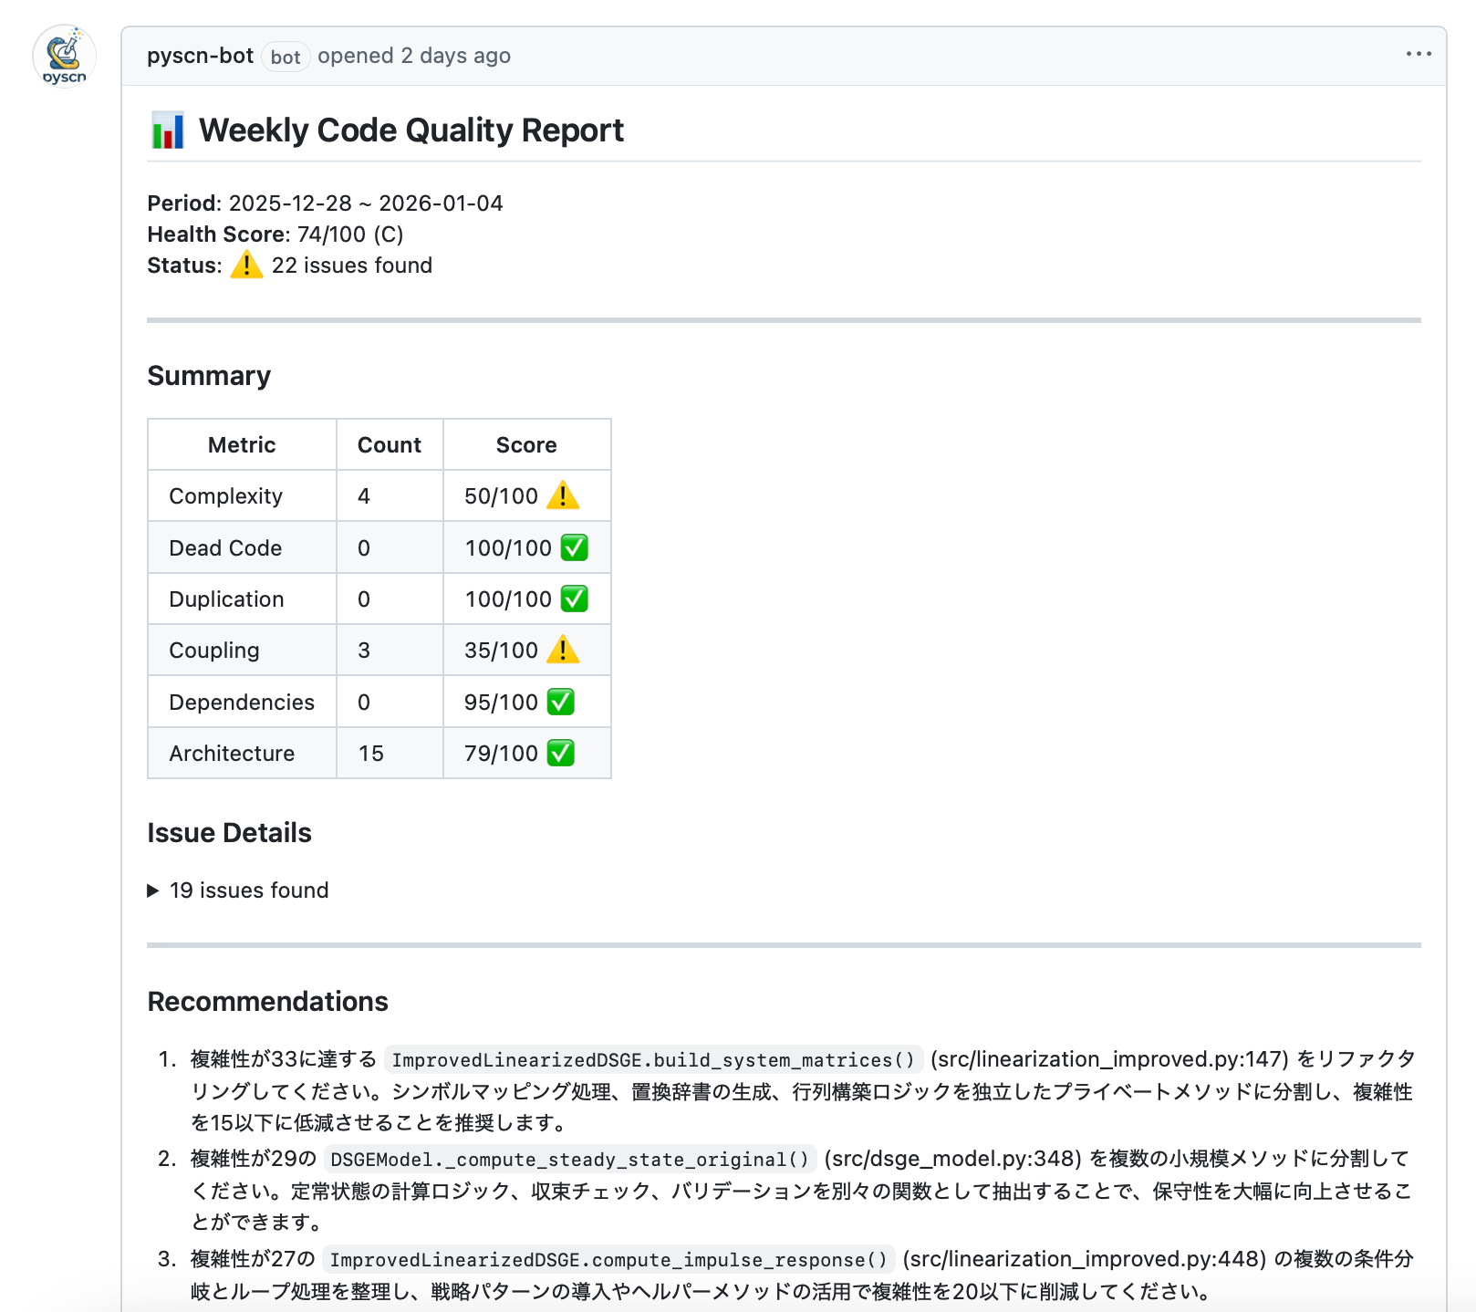The height and width of the screenshot is (1312, 1476).
Task: Open the pyscn-bot author profile link
Action: [201, 56]
